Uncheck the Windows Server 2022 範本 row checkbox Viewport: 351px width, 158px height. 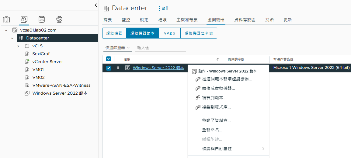pos(108,68)
